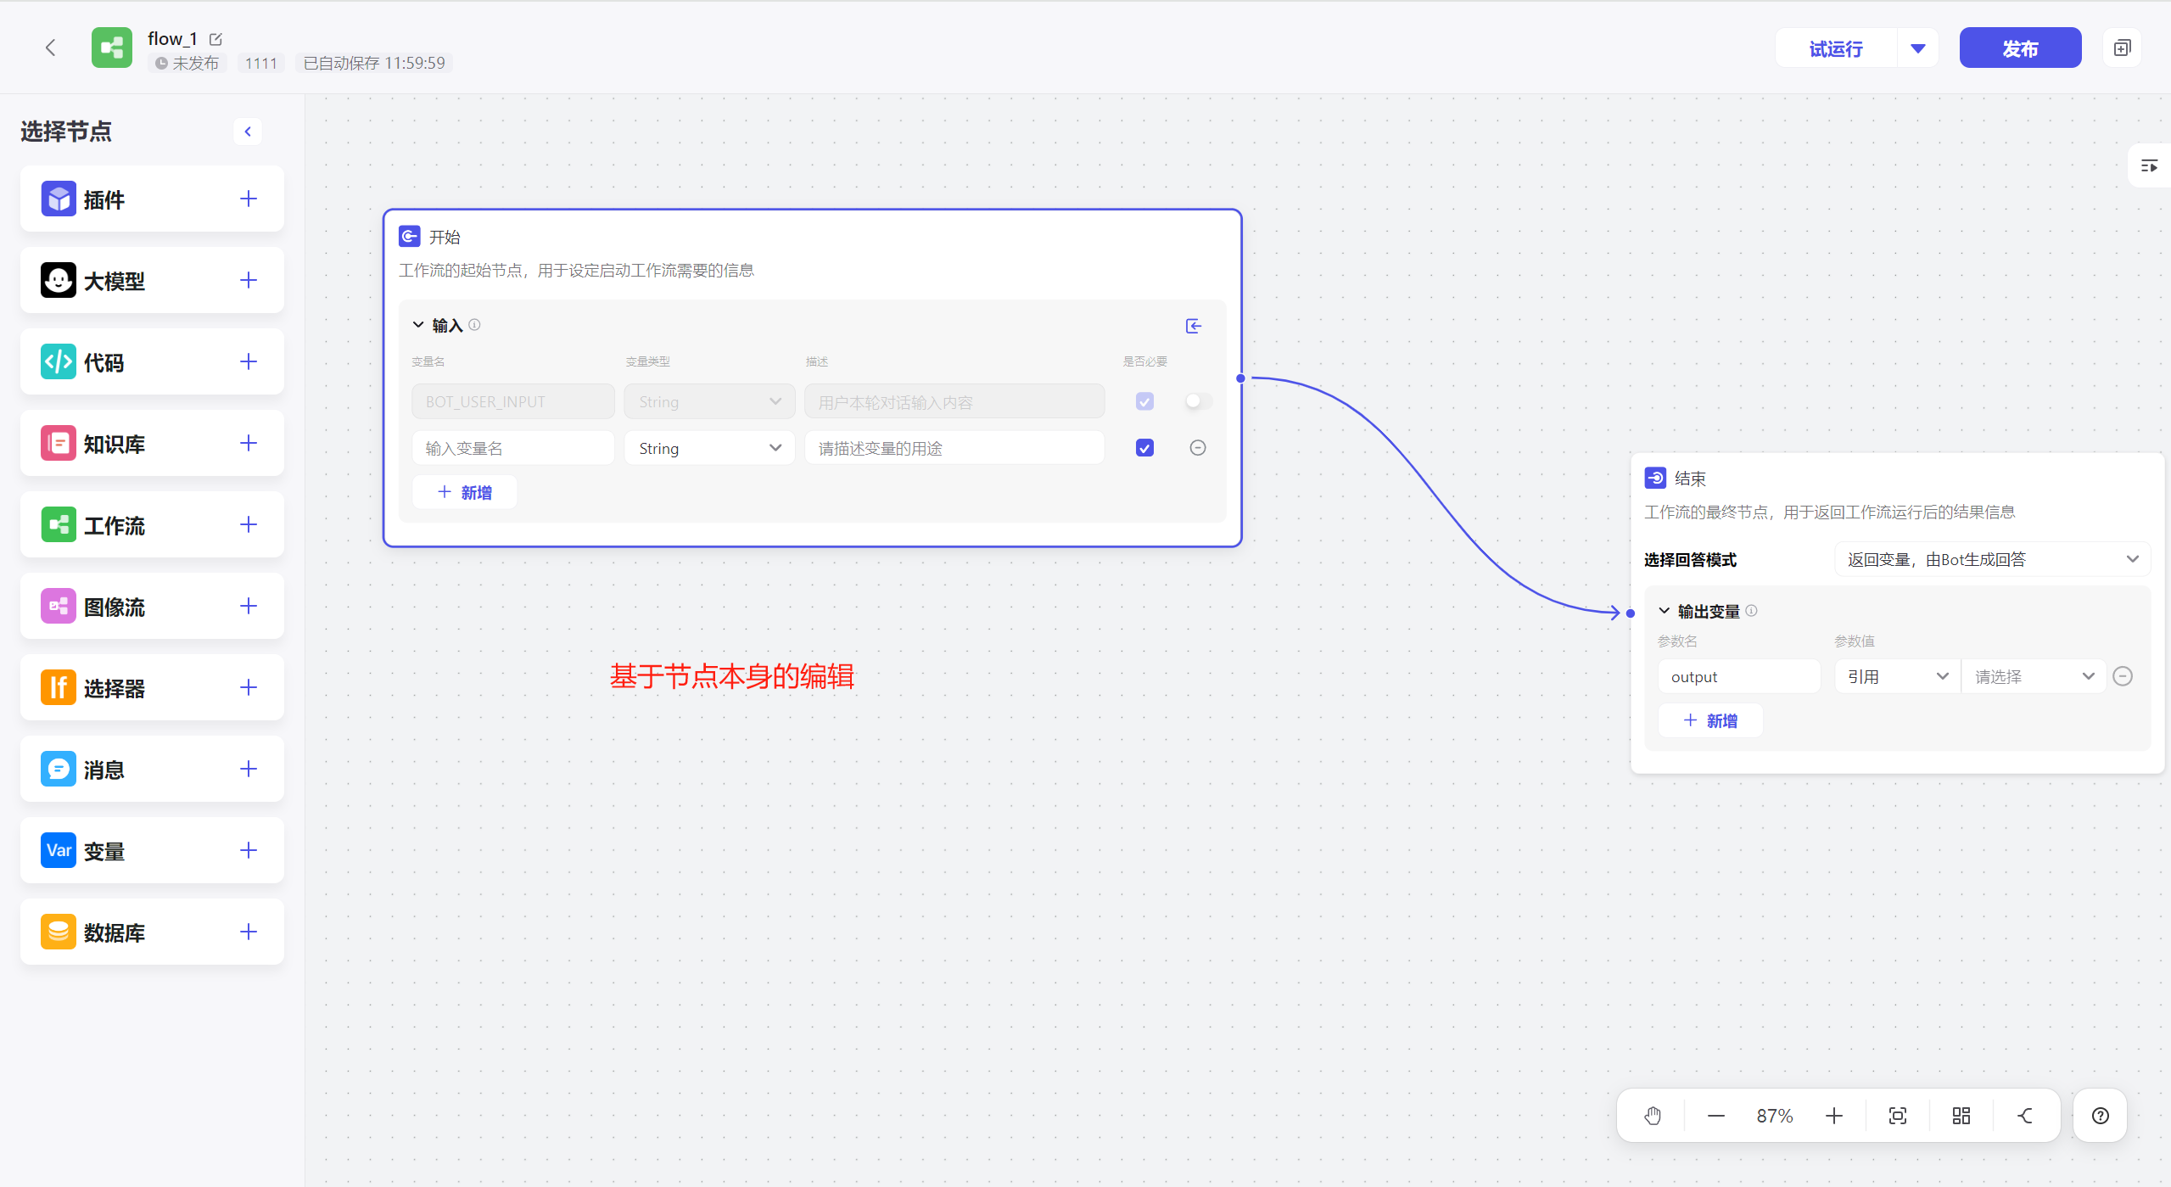
Task: Remove the output parameter with minus icon
Action: click(x=2123, y=676)
